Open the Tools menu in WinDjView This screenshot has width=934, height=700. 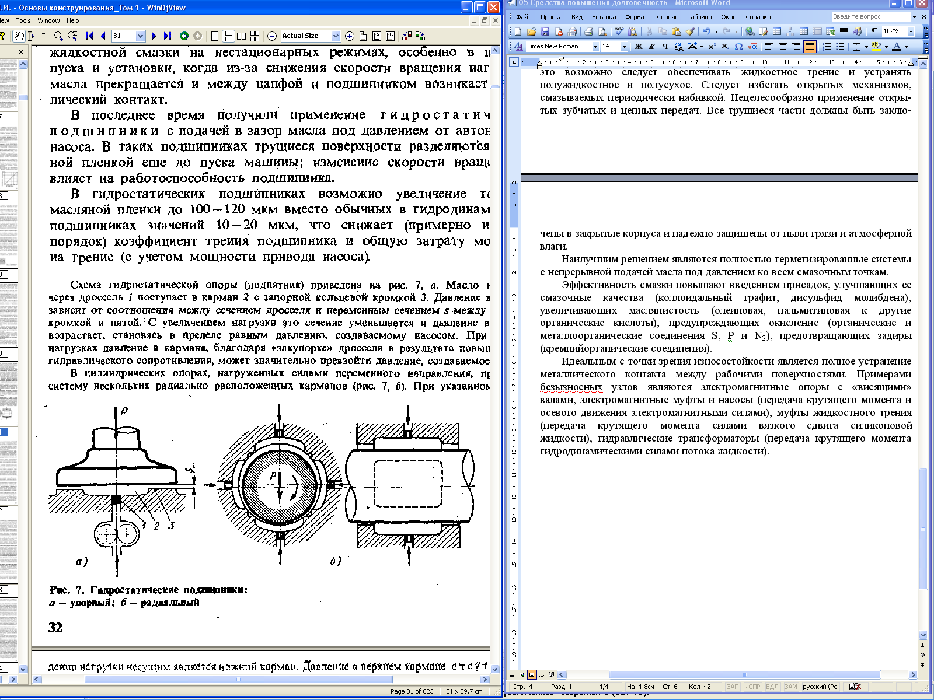pos(23,20)
